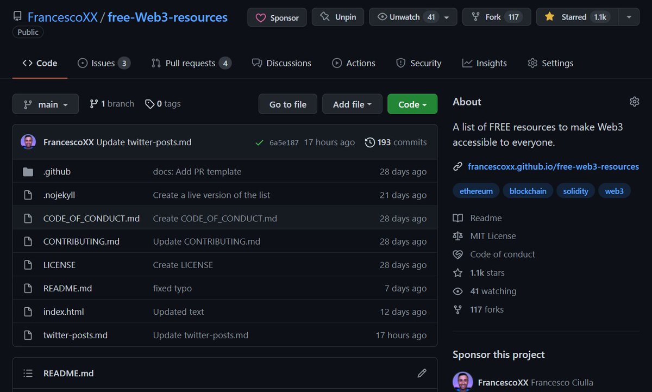Click the solidity topic tag

coord(575,191)
